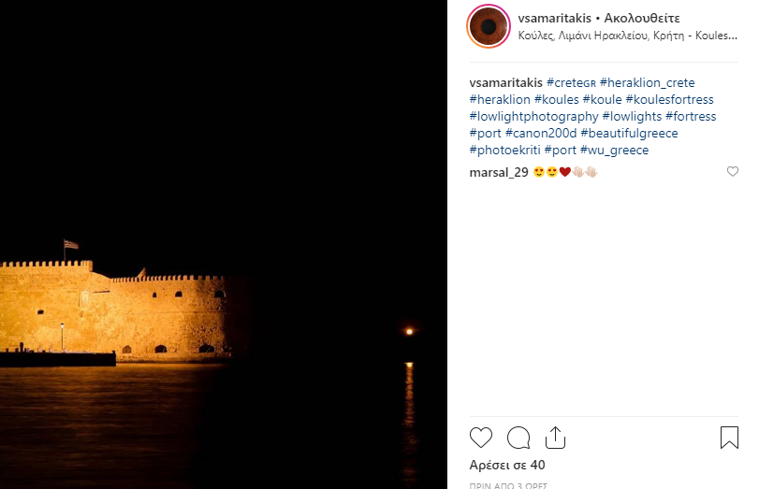Save the post with bookmark icon
The width and height of the screenshot is (759, 489).
pyautogui.click(x=729, y=438)
